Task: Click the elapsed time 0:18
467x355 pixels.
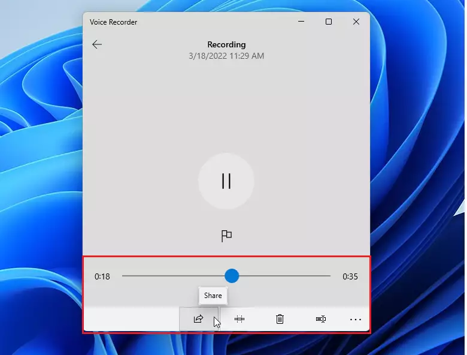Action: (x=102, y=276)
